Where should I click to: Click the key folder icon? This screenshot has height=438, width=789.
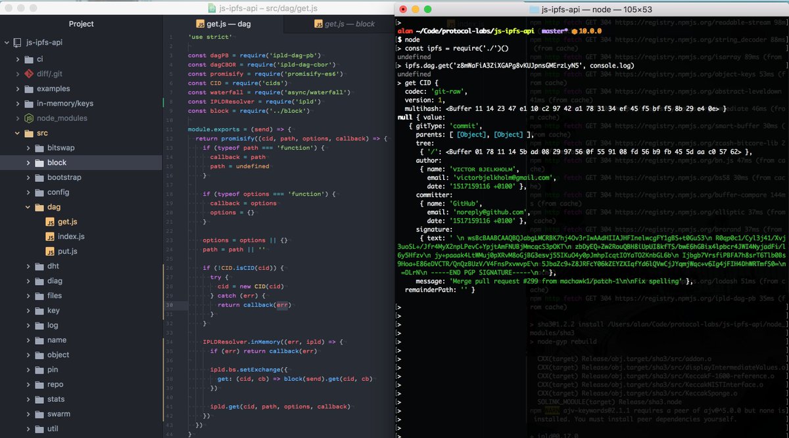(39, 311)
